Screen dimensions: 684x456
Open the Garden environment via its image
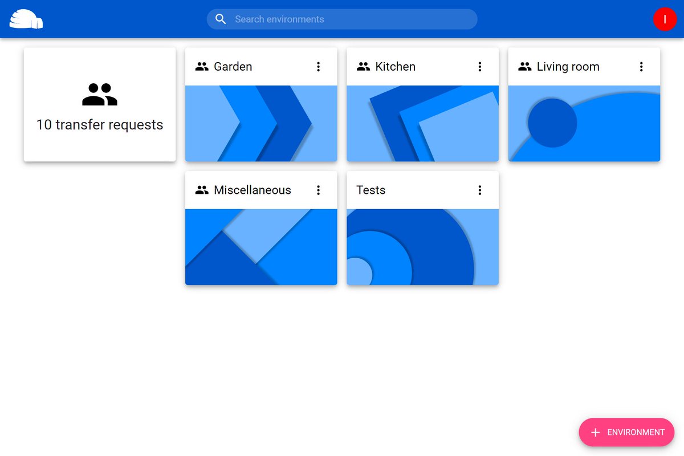coord(260,123)
